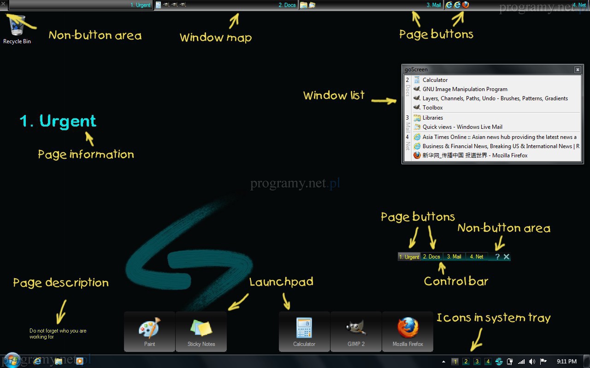Launch Calculator from the launchpad
Screen dimensions: 590x368
[304, 332]
